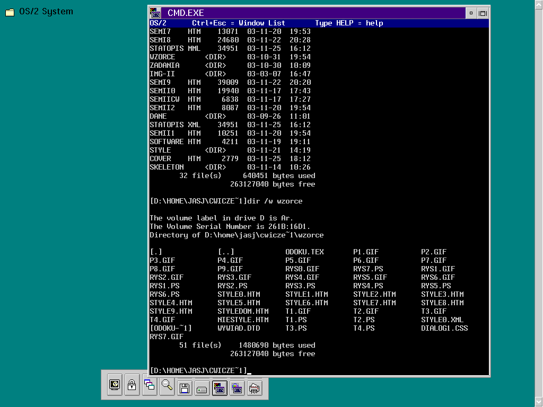Launch the second command-window icon next to Shredder
Screen dimensions: 543x407
coord(237,388)
